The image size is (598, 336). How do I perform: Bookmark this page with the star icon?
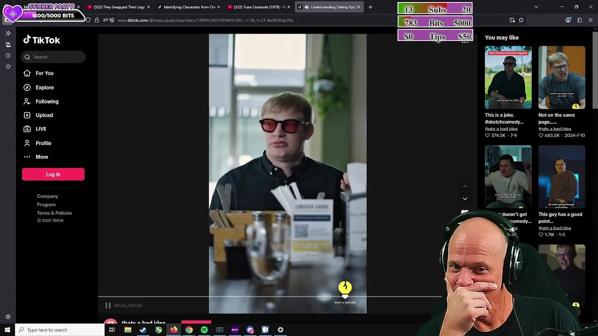[x=521, y=20]
